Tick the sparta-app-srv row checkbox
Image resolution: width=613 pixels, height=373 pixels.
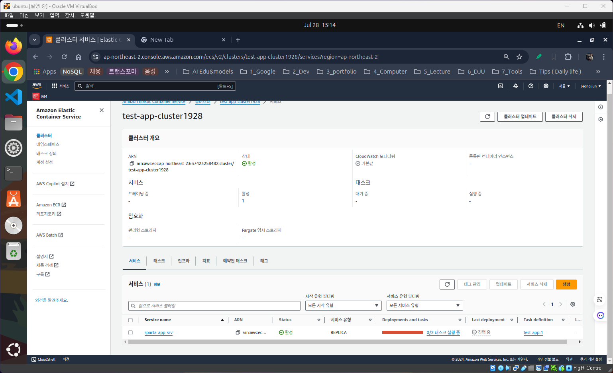130,332
